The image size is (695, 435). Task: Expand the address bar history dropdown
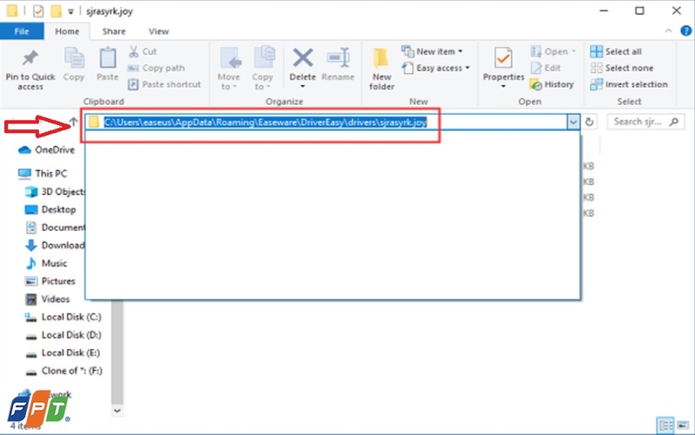(573, 122)
